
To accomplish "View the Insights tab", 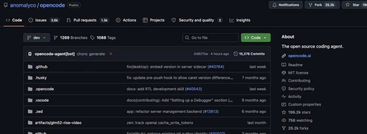I will tap(240, 20).
